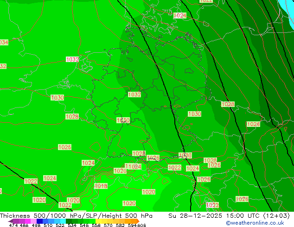Click the (12+03) forecast offset text

pyautogui.click(x=276, y=216)
